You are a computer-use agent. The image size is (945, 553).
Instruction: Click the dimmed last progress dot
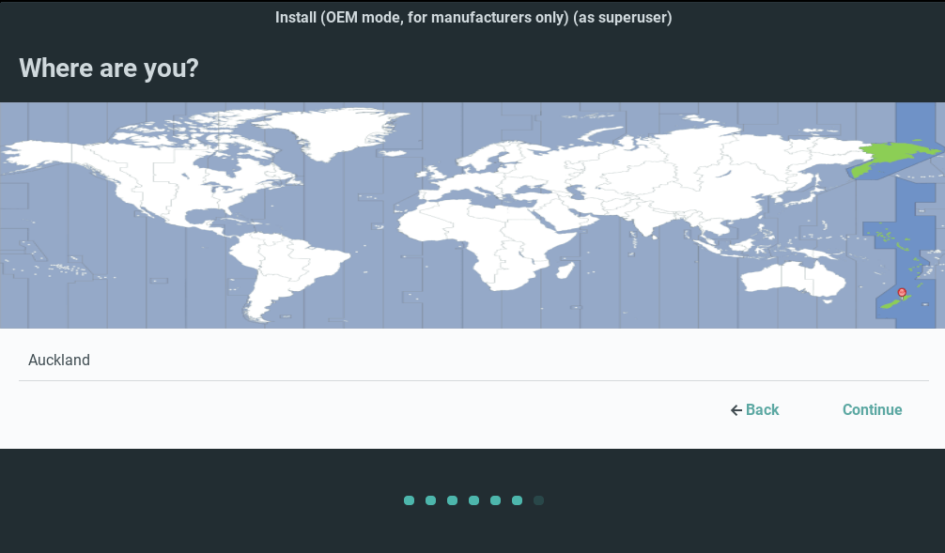point(538,500)
